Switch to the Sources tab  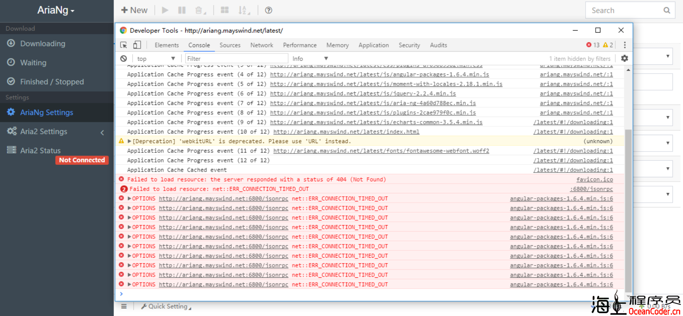[230, 45]
